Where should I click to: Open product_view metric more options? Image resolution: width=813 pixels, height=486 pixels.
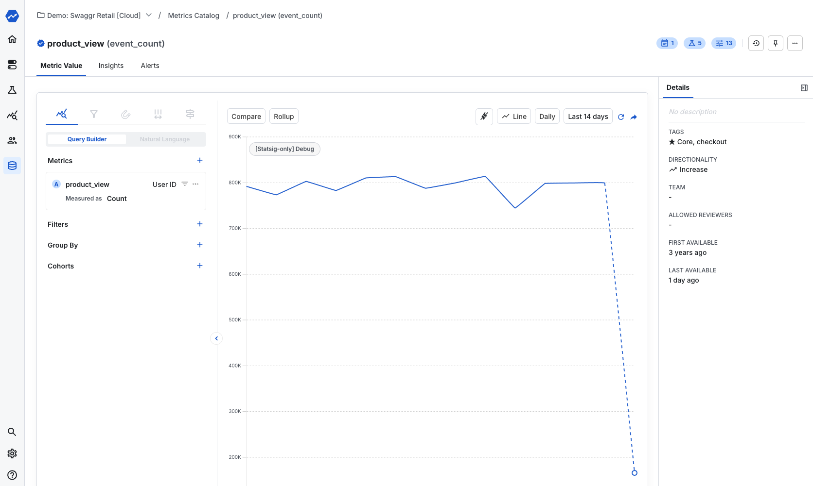tap(195, 184)
